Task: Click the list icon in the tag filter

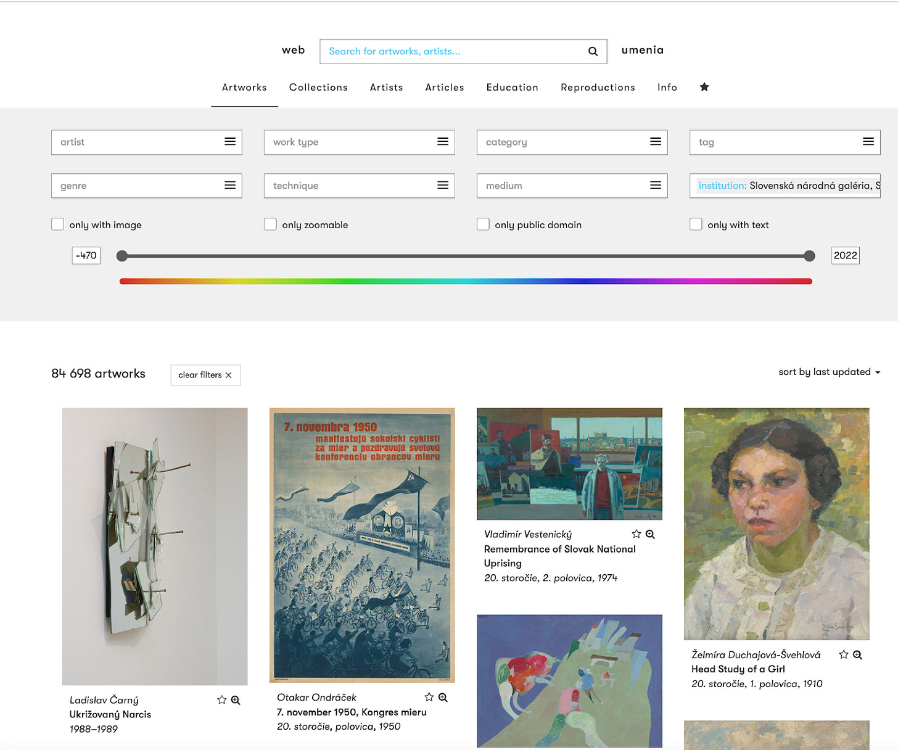Action: [x=868, y=142]
